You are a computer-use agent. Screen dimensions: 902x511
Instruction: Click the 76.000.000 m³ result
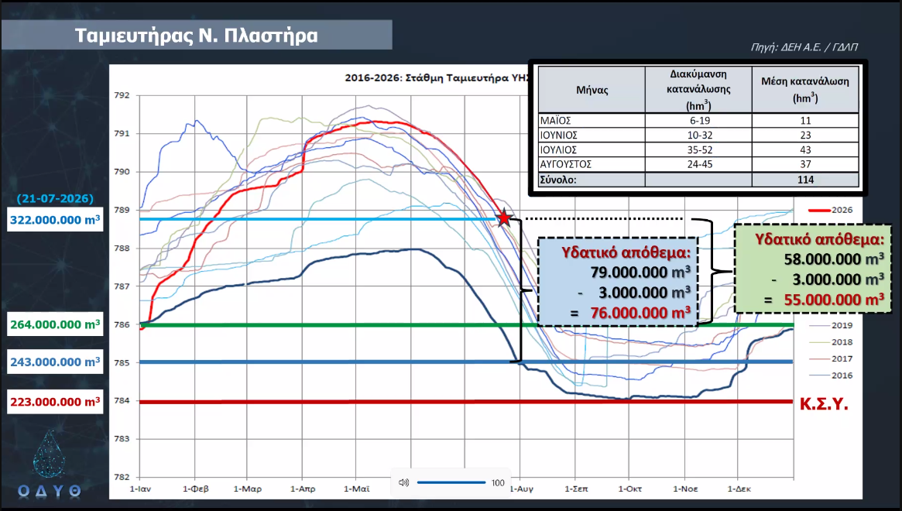[640, 313]
